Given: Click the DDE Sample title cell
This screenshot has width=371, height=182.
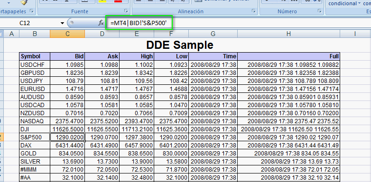Looking at the screenshot, I should [x=180, y=45].
